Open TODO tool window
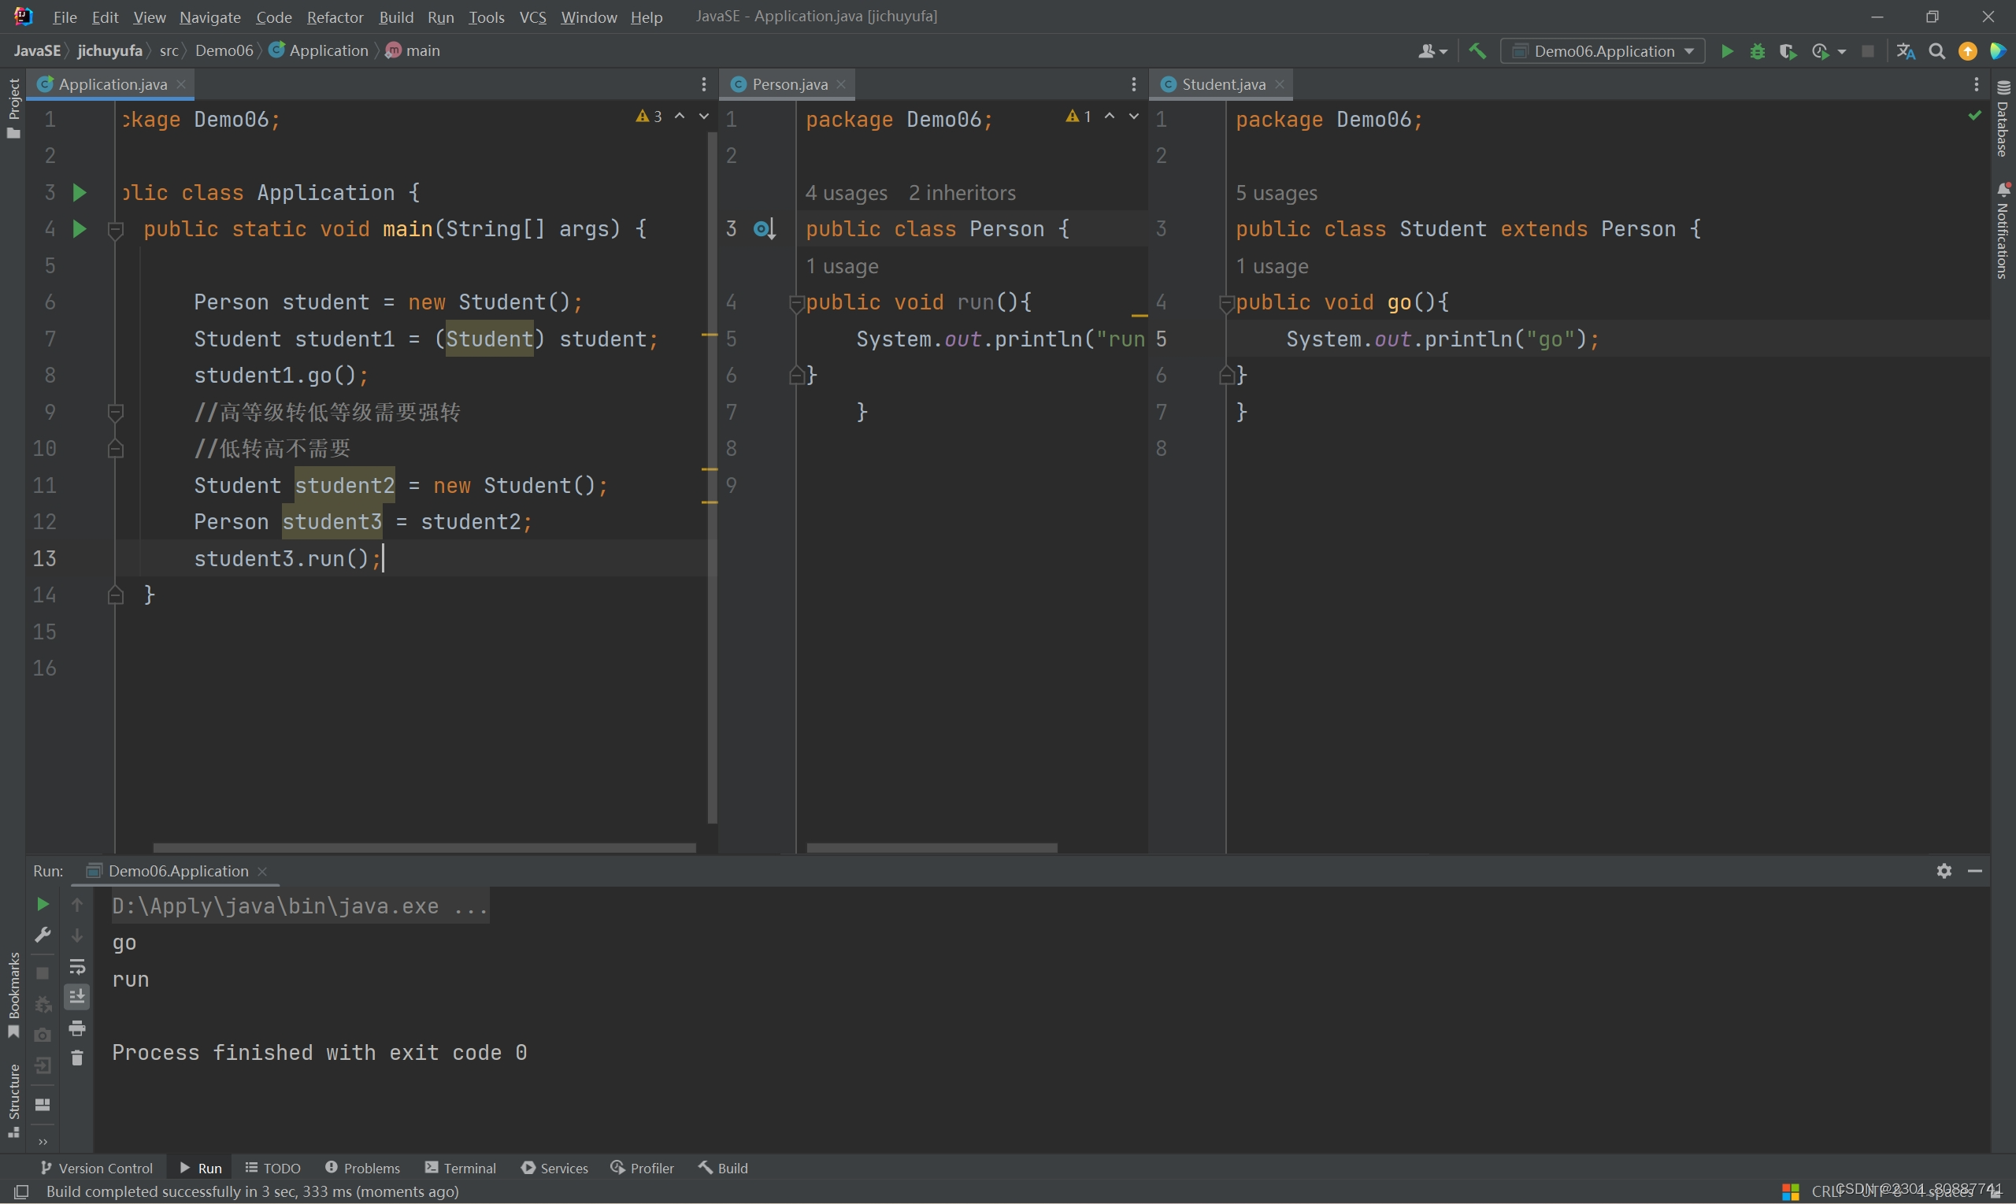The width and height of the screenshot is (2016, 1204). click(x=272, y=1168)
